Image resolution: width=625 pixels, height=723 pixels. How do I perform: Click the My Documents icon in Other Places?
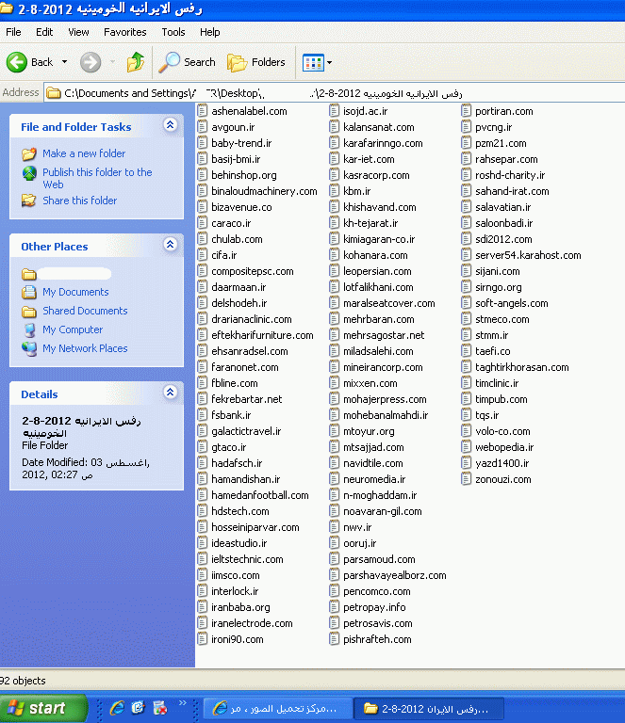[x=29, y=293]
